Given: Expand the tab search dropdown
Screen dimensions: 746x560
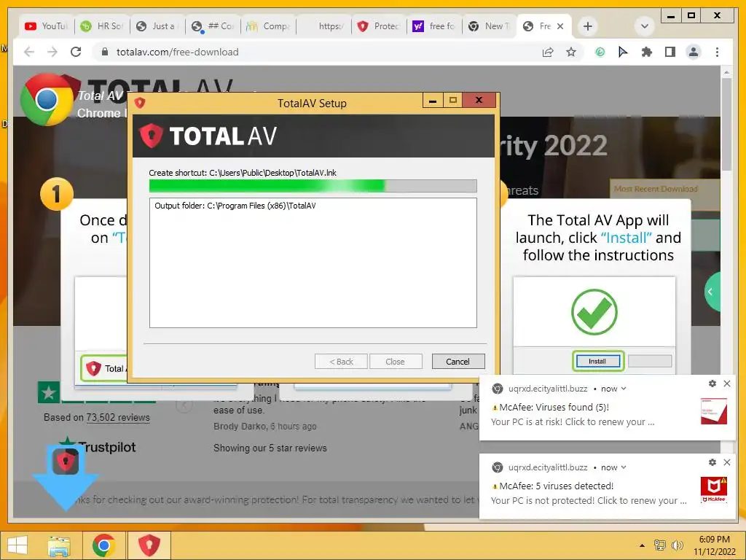Looking at the screenshot, I should tap(644, 26).
